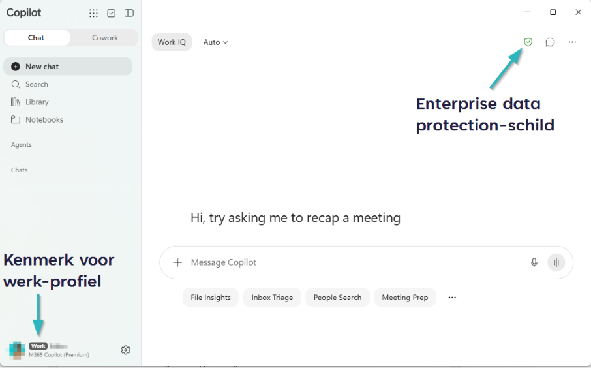Click the tasks checkmark icon in sidebar header
Screen dimensions: 591x368
[111, 13]
